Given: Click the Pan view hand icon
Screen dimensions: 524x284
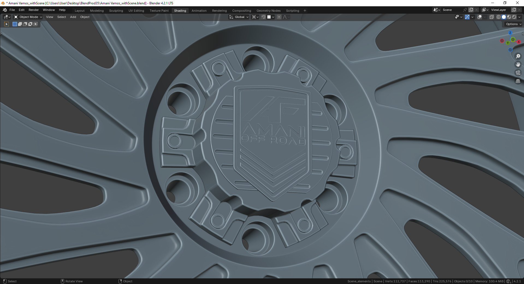Looking at the screenshot, I should 518,64.
